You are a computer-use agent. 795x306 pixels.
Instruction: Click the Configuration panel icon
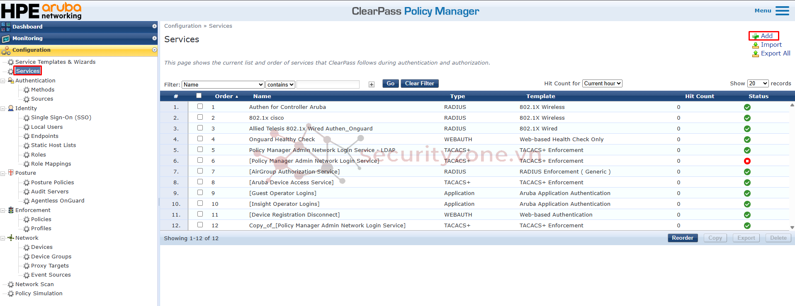pos(6,51)
